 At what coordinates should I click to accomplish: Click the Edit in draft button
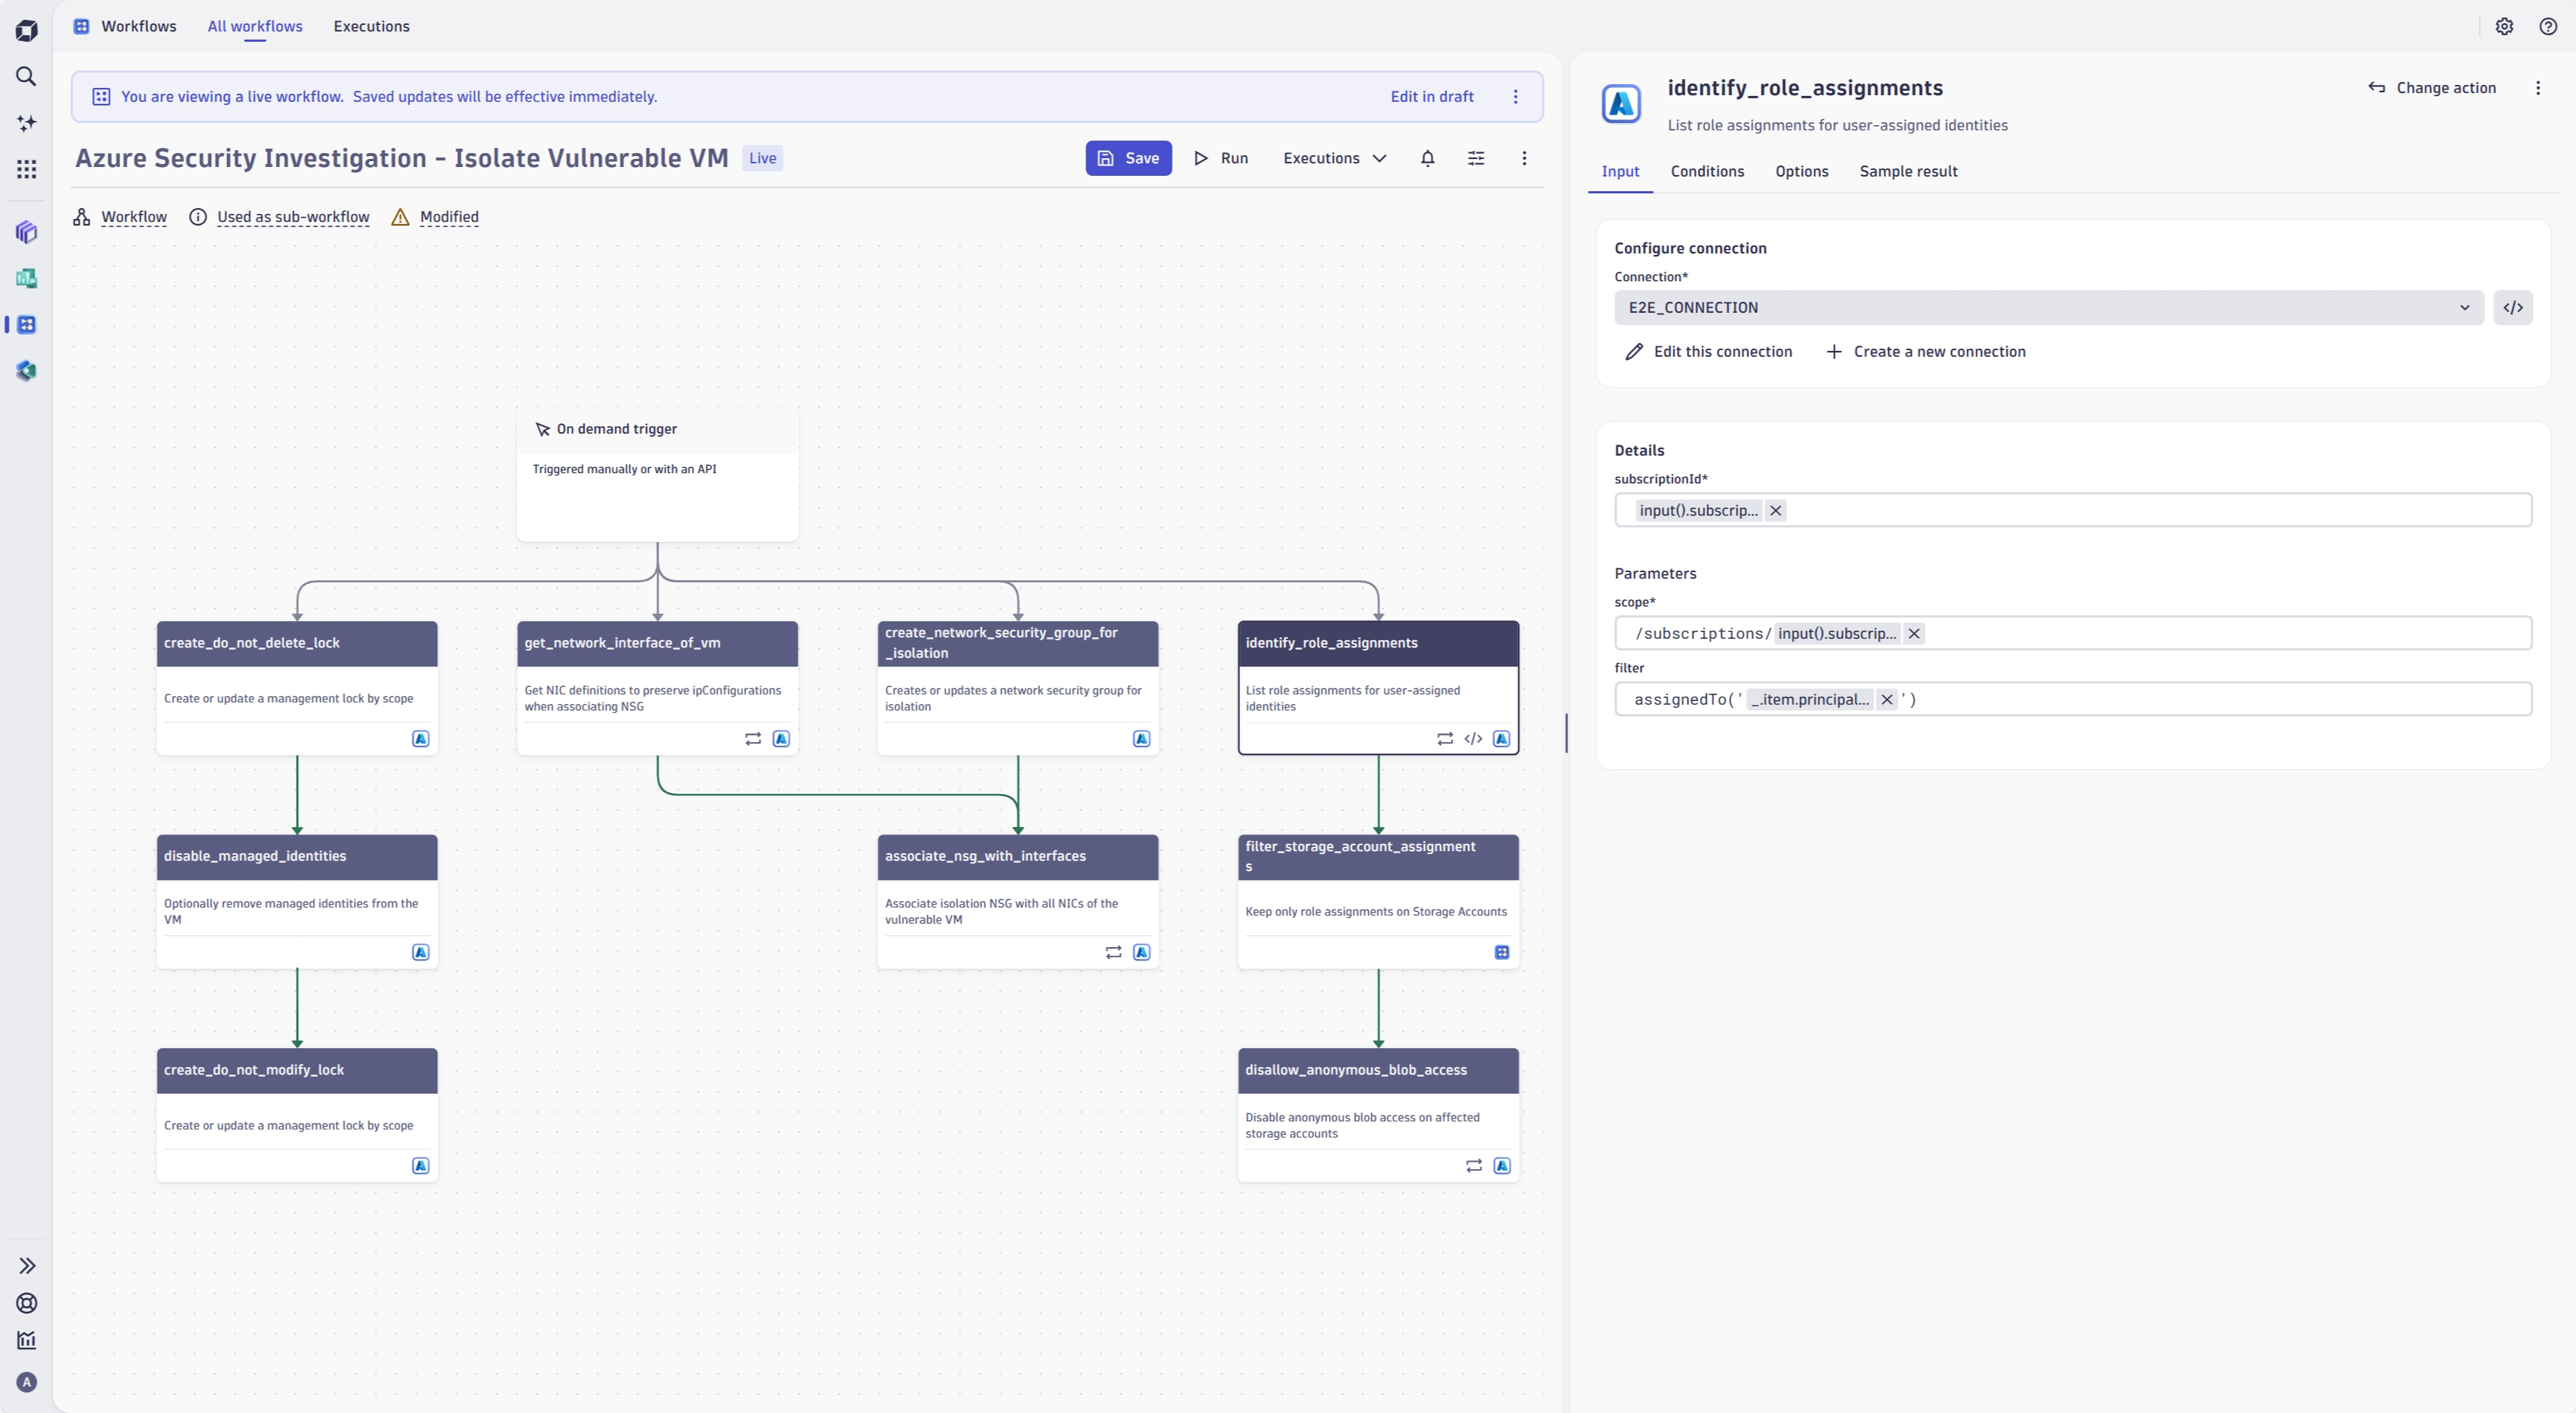pyautogui.click(x=1431, y=96)
